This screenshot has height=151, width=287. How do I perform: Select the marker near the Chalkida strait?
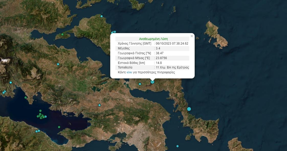pyautogui.click(x=140, y=84)
